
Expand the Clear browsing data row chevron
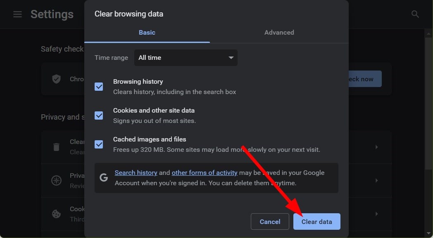tap(376, 147)
